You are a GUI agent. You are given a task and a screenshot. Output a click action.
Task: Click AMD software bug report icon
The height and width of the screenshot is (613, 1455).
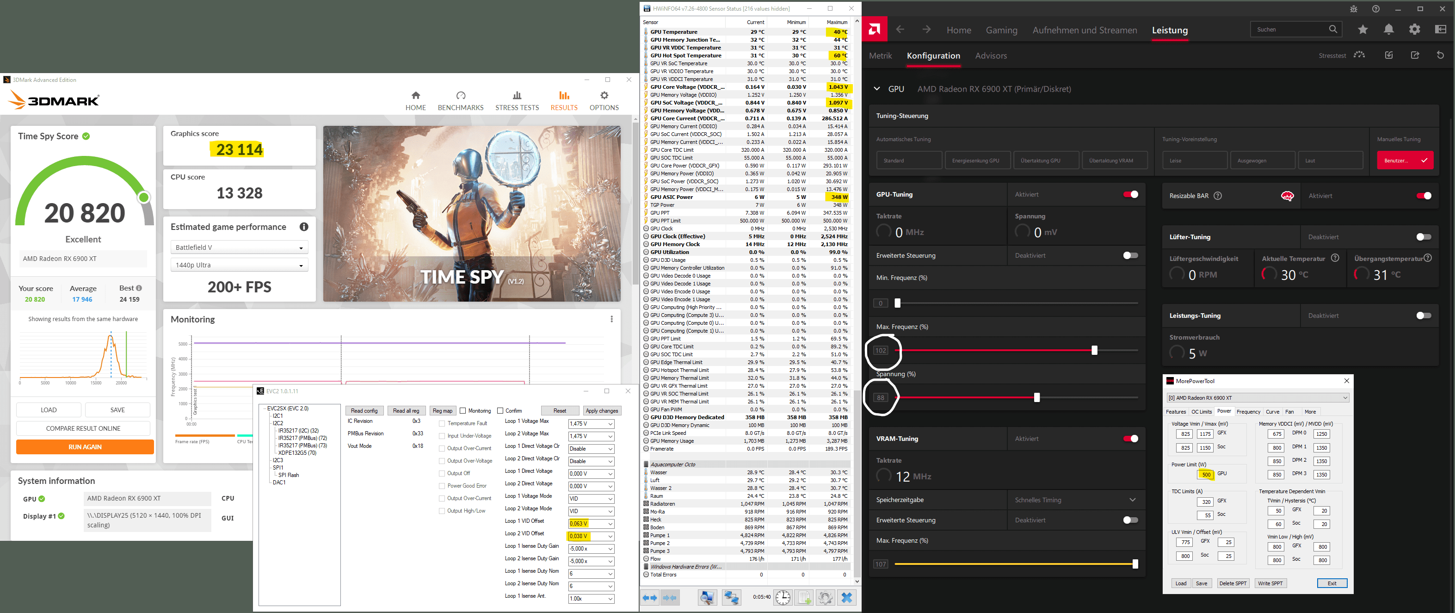(1353, 9)
